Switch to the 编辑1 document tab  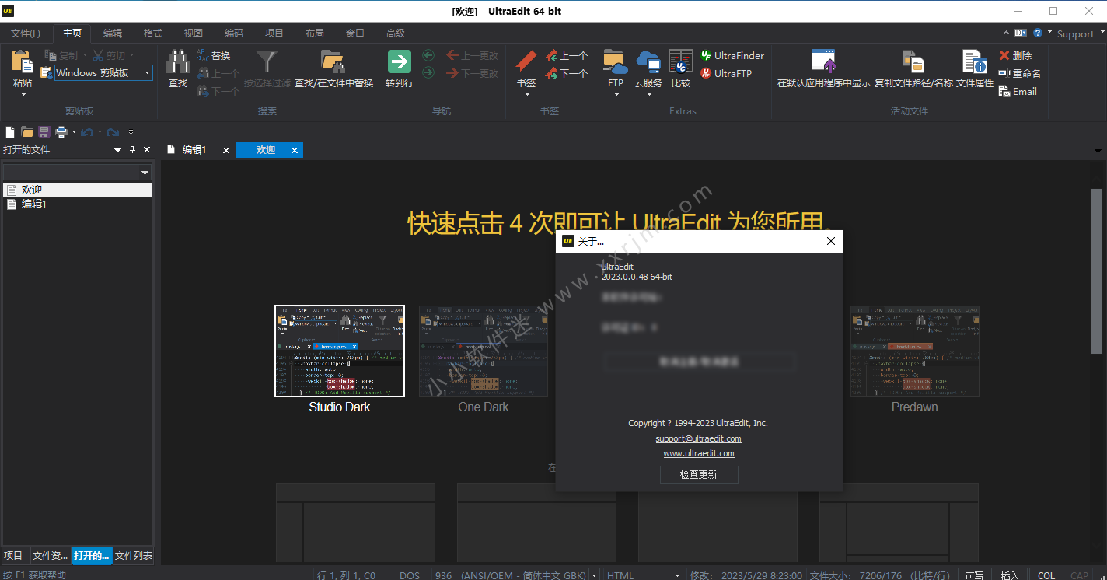click(x=194, y=150)
